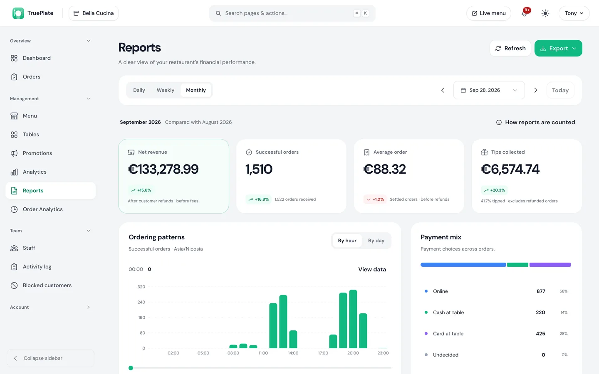Click the info icon beside How reports are counted
The image size is (599, 374).
pyautogui.click(x=499, y=123)
